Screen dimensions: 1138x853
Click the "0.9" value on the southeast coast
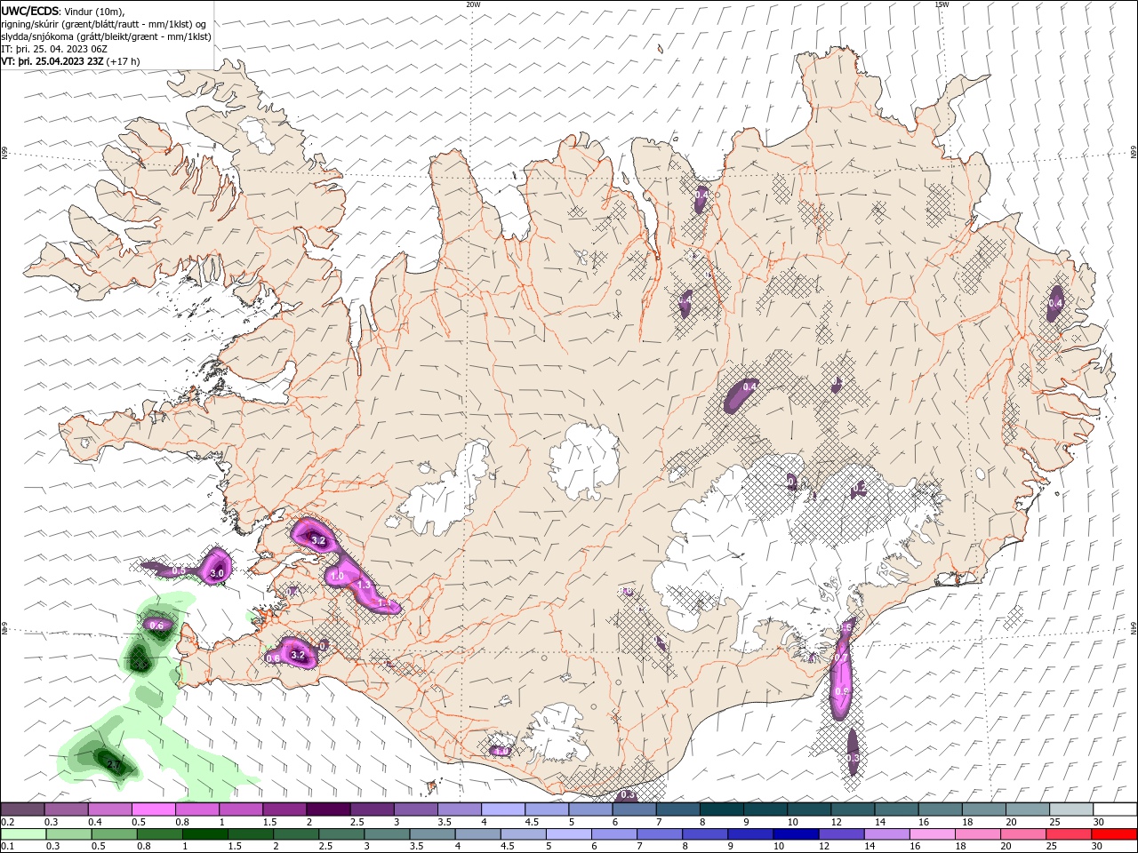tap(843, 692)
